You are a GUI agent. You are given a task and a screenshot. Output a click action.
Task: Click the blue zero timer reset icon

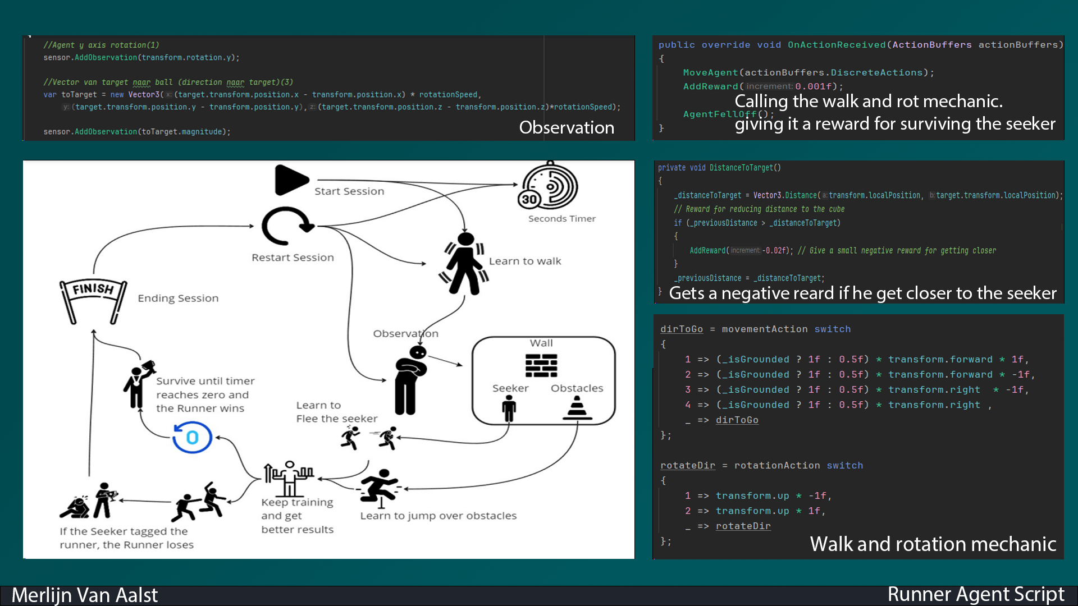click(192, 437)
